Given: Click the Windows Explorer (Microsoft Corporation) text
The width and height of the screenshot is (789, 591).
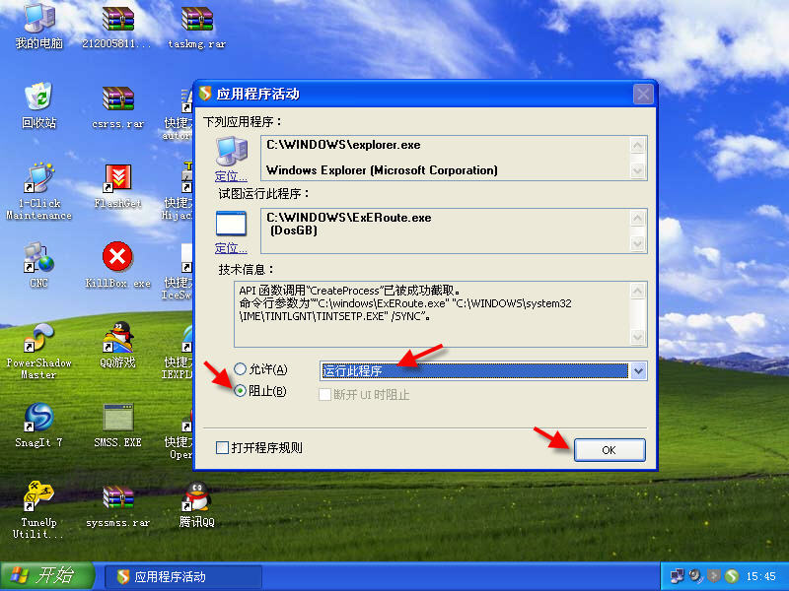Looking at the screenshot, I should pos(382,170).
